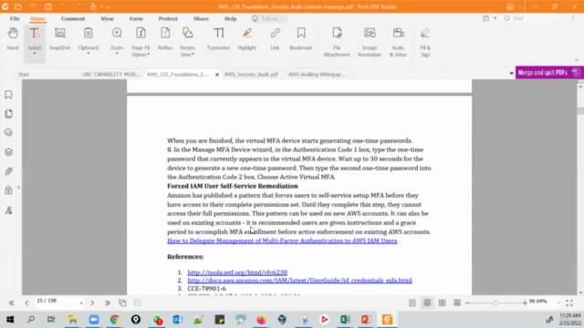
Task: Toggle Reflow view
Action: pyautogui.click(x=165, y=38)
